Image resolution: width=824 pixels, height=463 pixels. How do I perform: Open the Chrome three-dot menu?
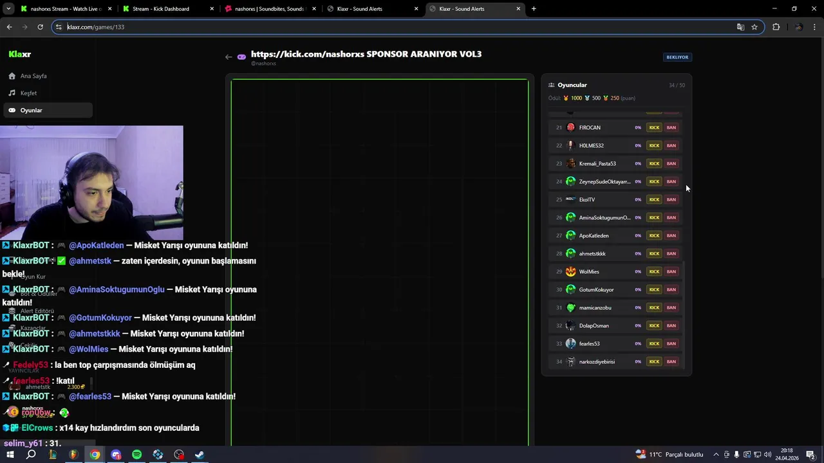815,27
